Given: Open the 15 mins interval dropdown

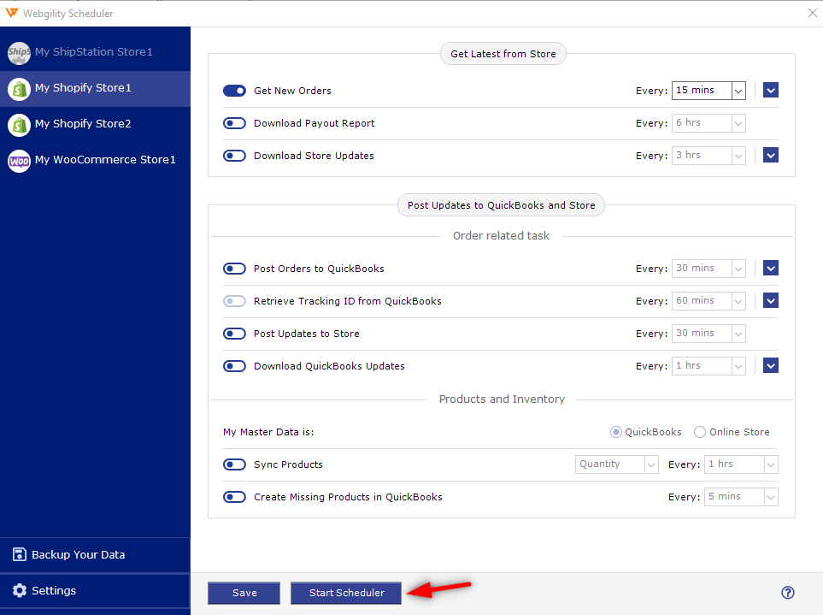Looking at the screenshot, I should point(708,91).
